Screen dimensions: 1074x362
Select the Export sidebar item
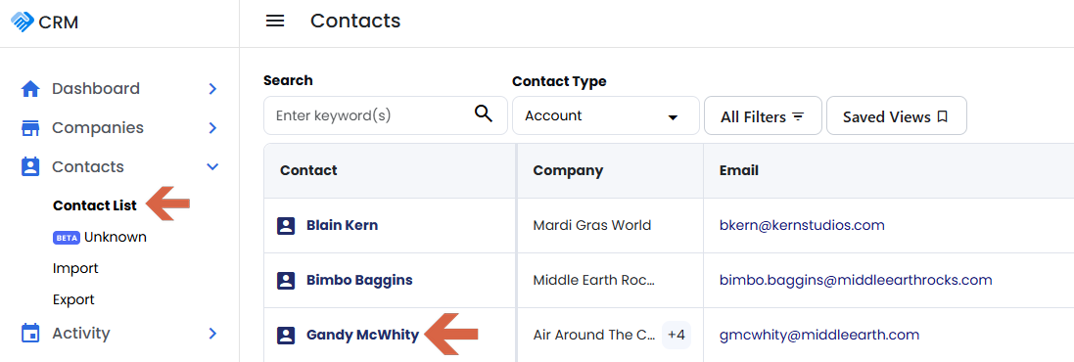(x=73, y=299)
